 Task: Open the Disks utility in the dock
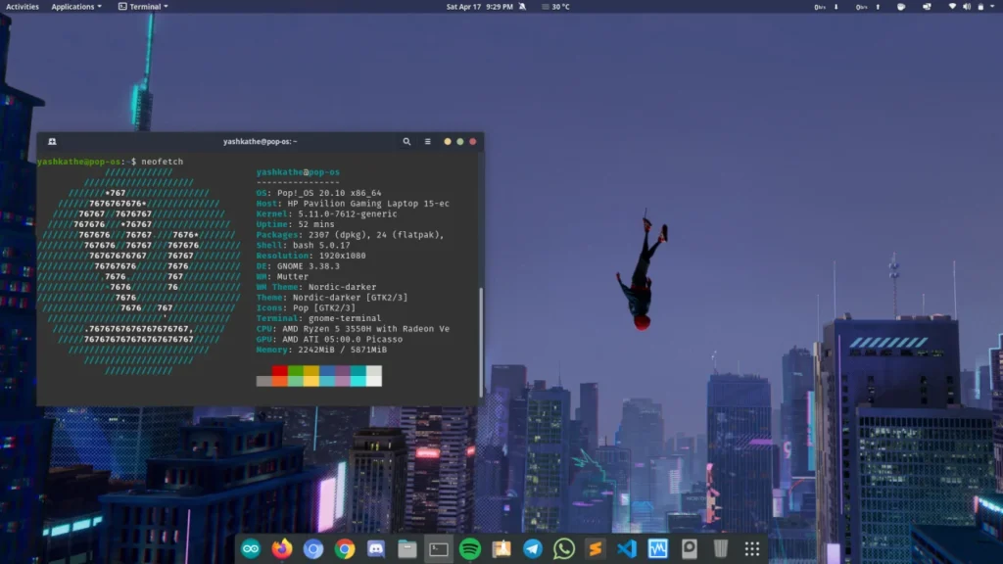tap(690, 548)
